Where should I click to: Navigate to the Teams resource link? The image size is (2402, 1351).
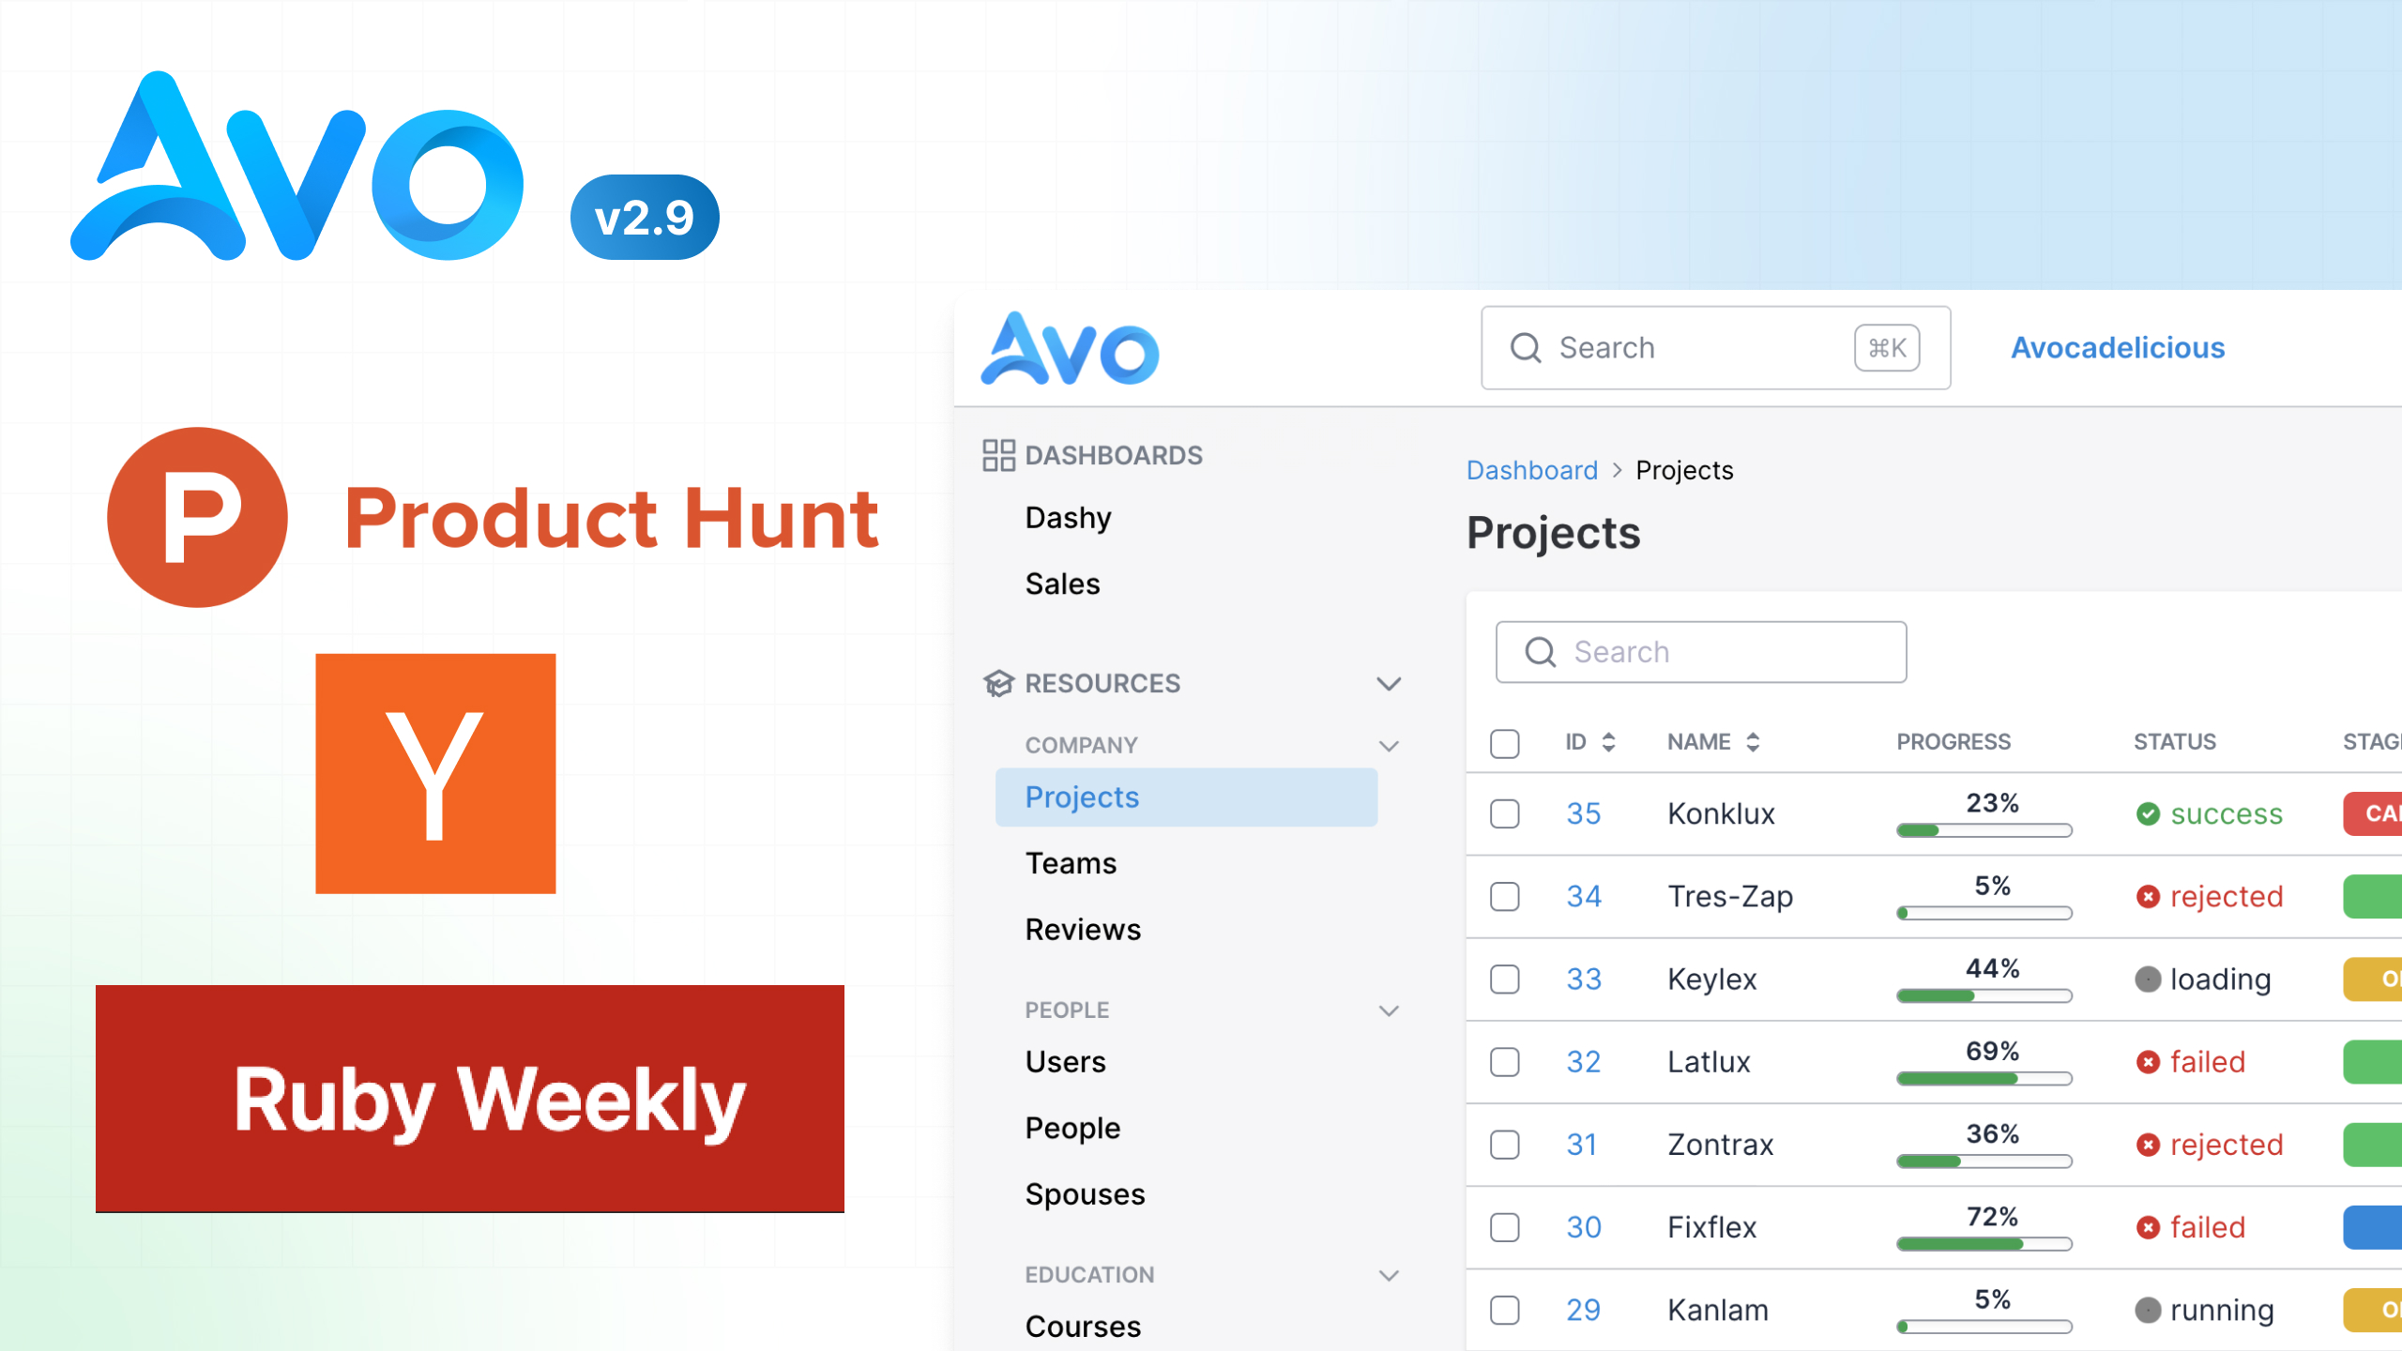(x=1071, y=863)
